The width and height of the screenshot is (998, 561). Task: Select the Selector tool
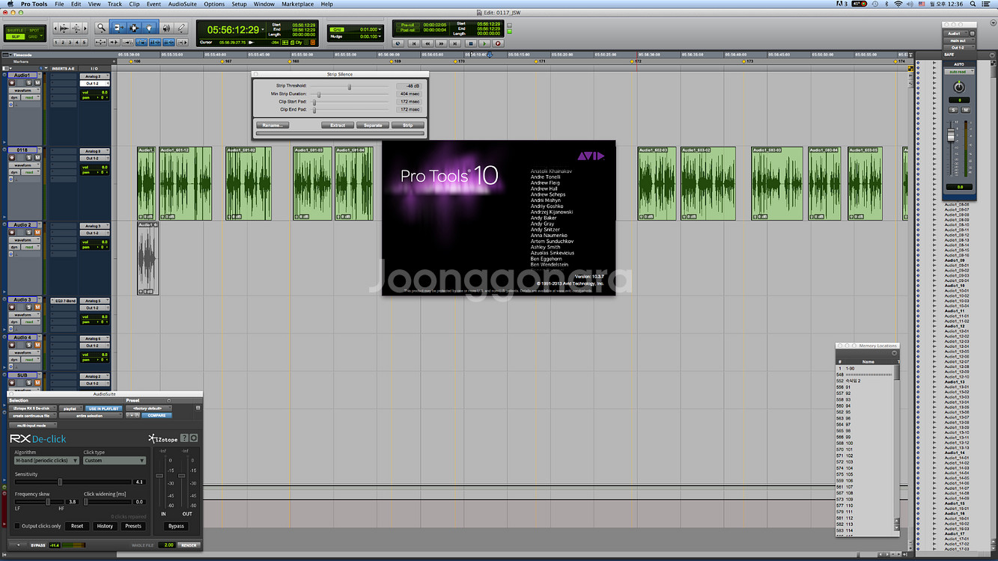pyautogui.click(x=134, y=27)
